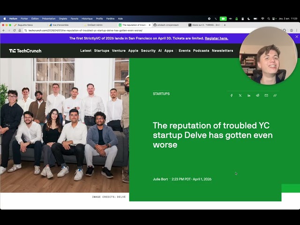Click the menu bar date and time

(x=288, y=19)
